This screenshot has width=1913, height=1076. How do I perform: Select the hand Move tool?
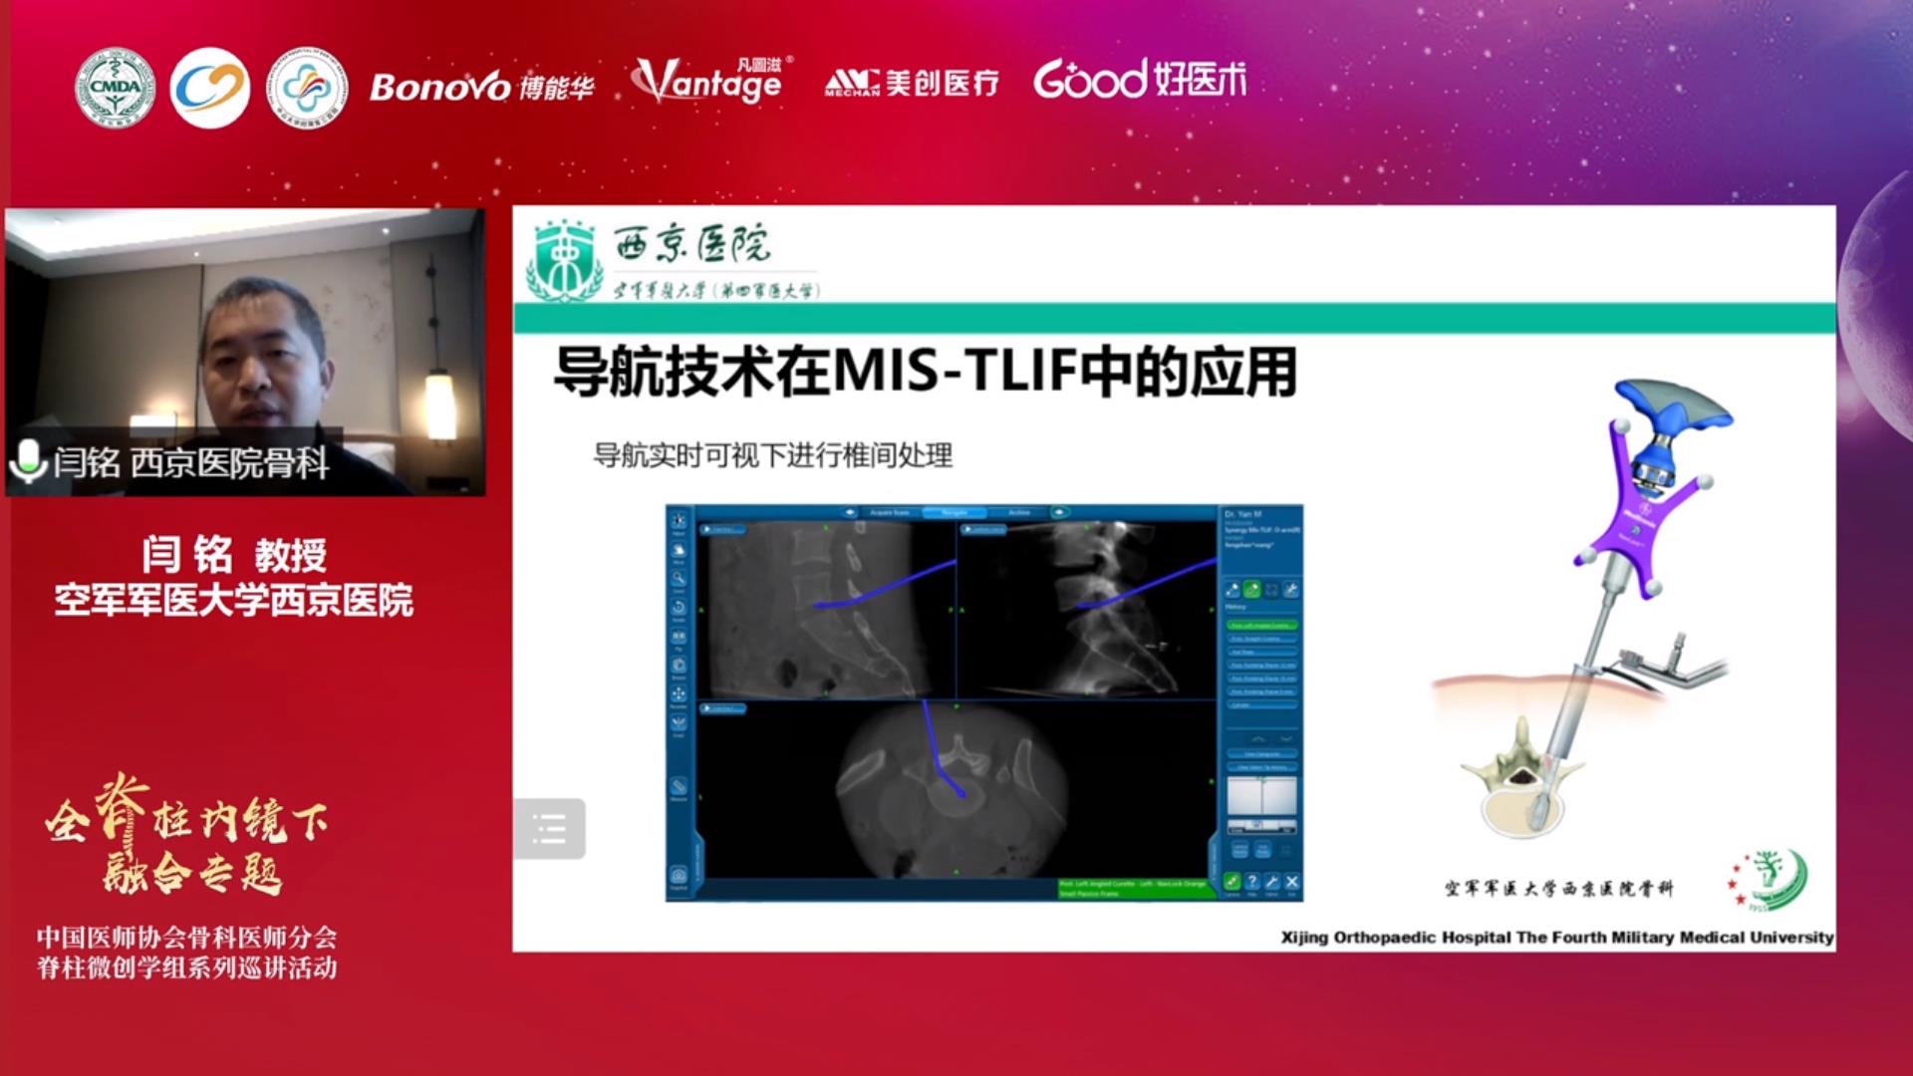coord(680,550)
